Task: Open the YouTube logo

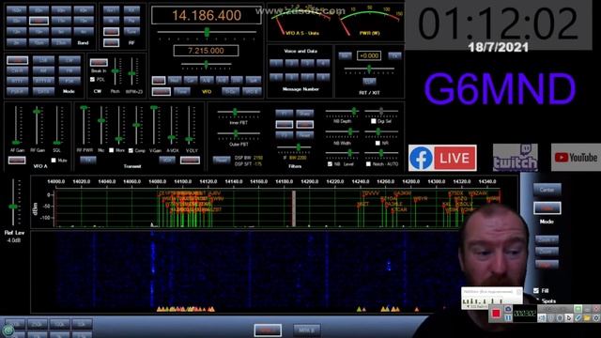Action: [576, 158]
